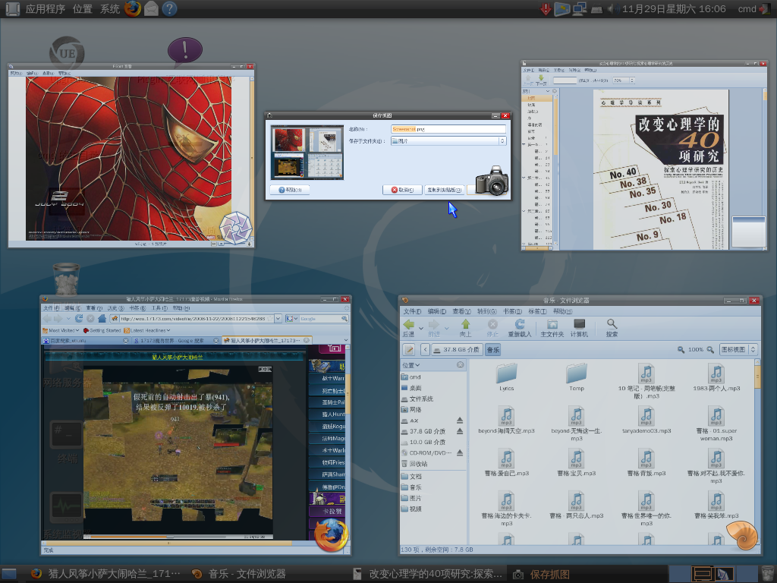This screenshot has width=777, height=583.
Task: Open the Most Visited bookmarks dropdown
Action: (61, 330)
